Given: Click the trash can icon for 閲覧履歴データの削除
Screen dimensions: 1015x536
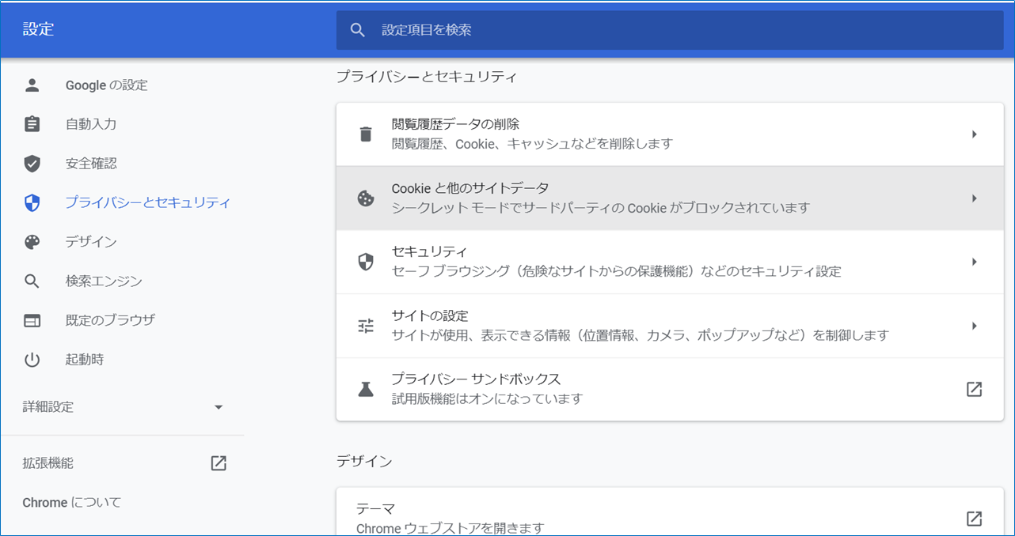Looking at the screenshot, I should click(x=365, y=134).
